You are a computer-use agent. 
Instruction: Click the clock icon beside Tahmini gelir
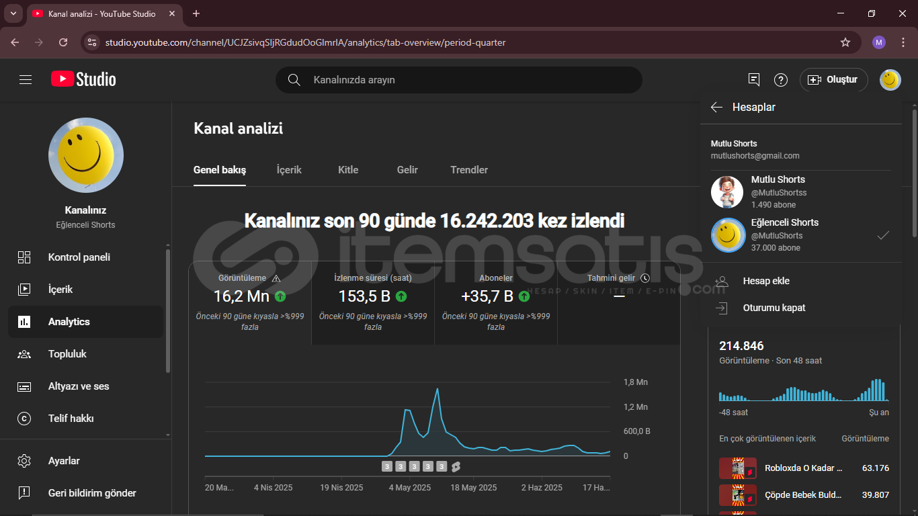[x=645, y=278]
